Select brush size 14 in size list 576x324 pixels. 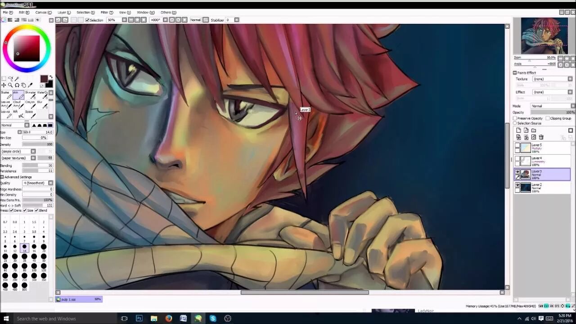(24, 247)
